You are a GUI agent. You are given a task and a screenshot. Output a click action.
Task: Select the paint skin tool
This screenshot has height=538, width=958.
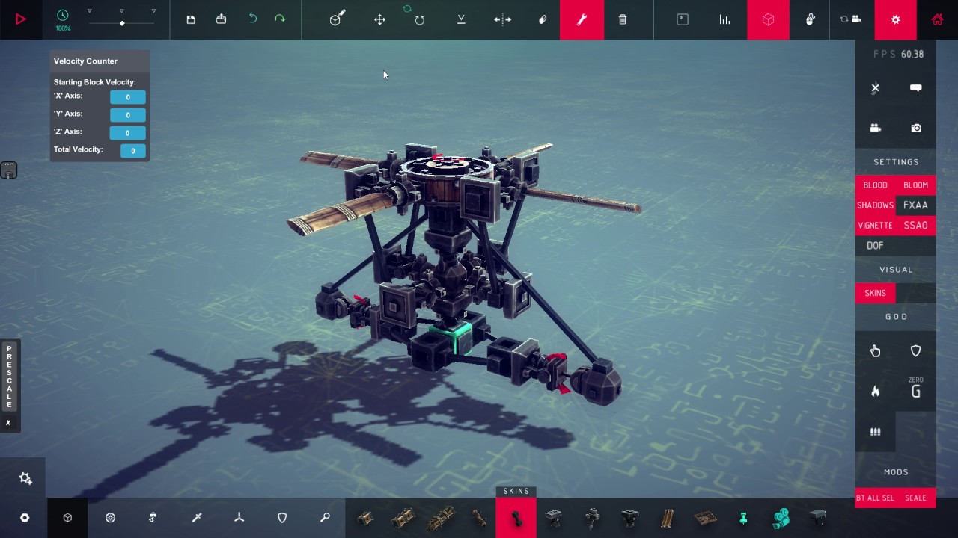coord(543,19)
